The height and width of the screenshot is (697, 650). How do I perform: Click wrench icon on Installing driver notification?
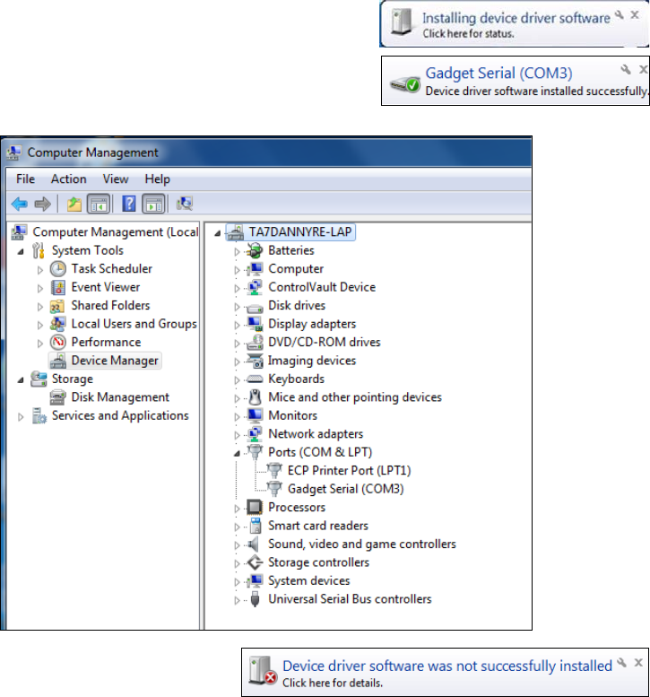(x=619, y=15)
